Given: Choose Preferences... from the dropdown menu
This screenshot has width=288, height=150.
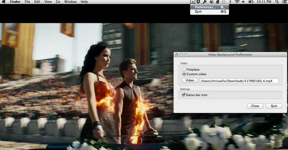Looking at the screenshot, I should [210, 7].
